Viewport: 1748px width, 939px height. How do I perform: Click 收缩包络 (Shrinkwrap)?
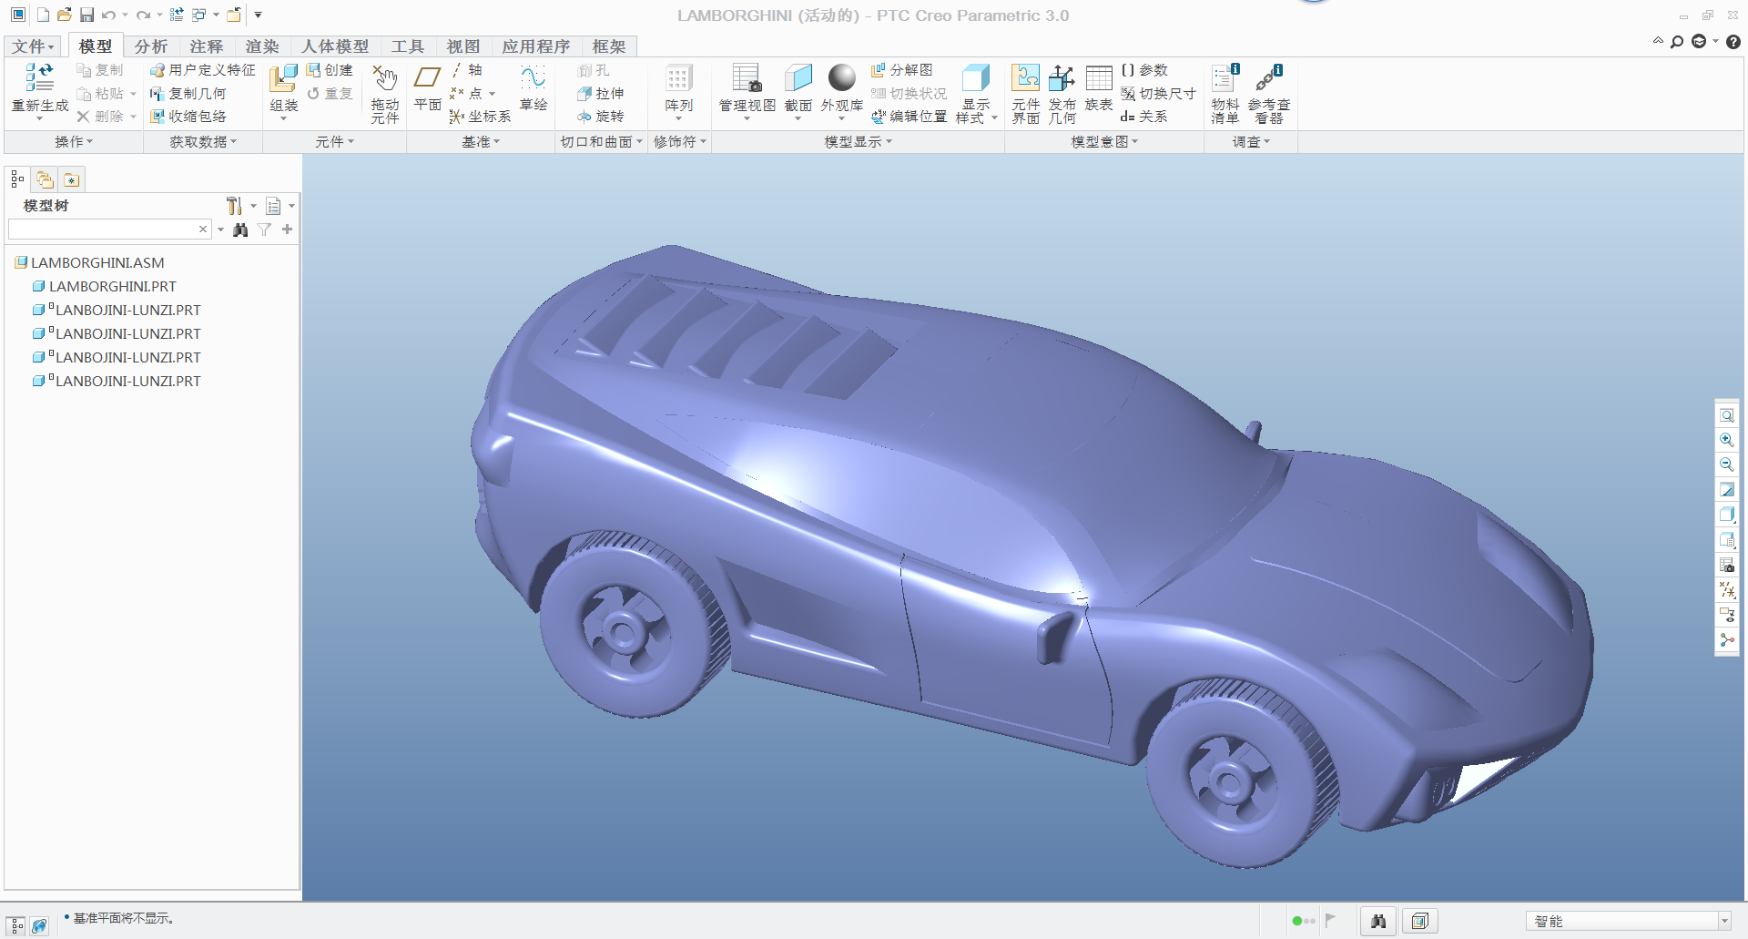(x=188, y=117)
